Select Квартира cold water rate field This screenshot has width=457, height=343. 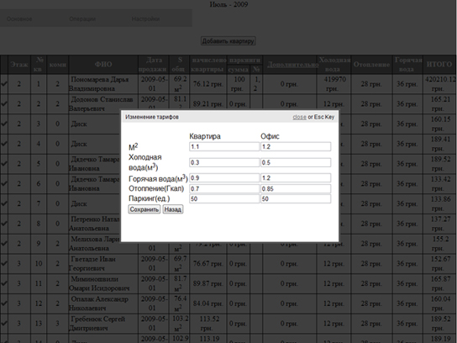coord(224,162)
